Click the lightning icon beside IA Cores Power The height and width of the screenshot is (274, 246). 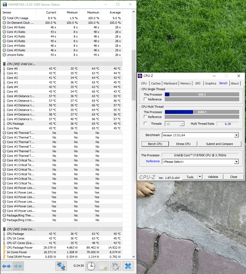coord(4,252)
